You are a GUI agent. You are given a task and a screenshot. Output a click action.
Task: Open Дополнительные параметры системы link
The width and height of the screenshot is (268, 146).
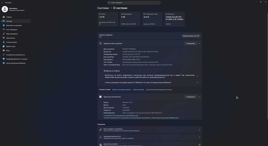pos(159,90)
